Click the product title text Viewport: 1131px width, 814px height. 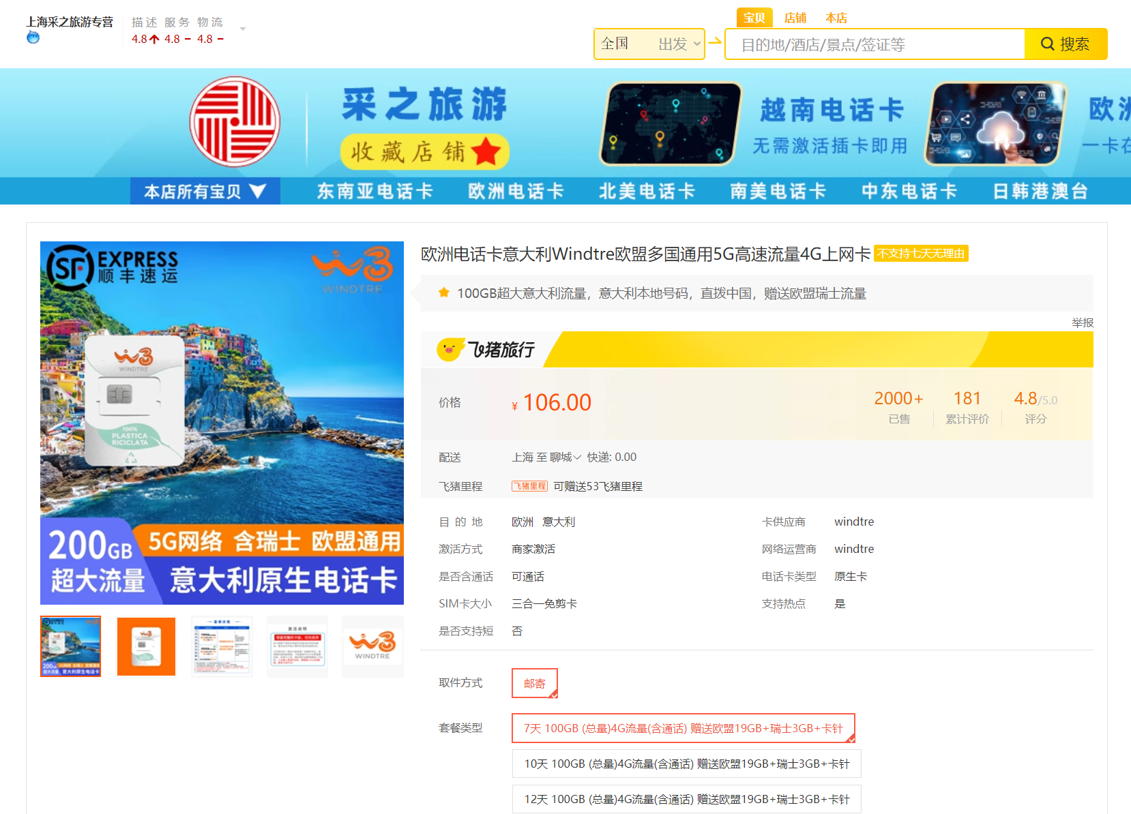coord(645,254)
